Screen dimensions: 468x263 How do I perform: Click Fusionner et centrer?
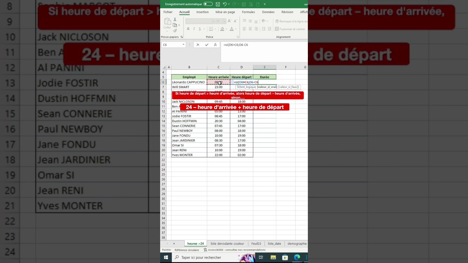click(x=290, y=29)
